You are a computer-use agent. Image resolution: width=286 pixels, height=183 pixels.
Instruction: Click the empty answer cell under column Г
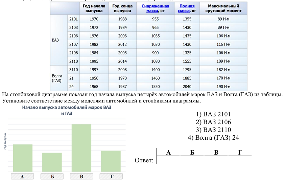240,160
